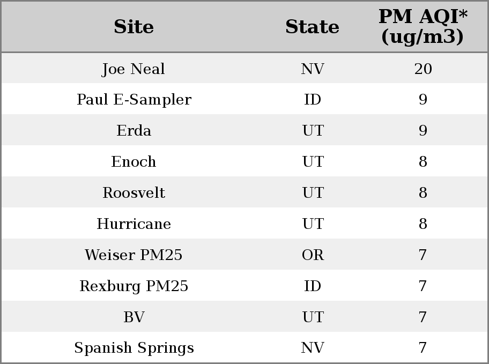Click the Rexburg PM25 site name
The height and width of the screenshot is (364, 489).
click(134, 286)
